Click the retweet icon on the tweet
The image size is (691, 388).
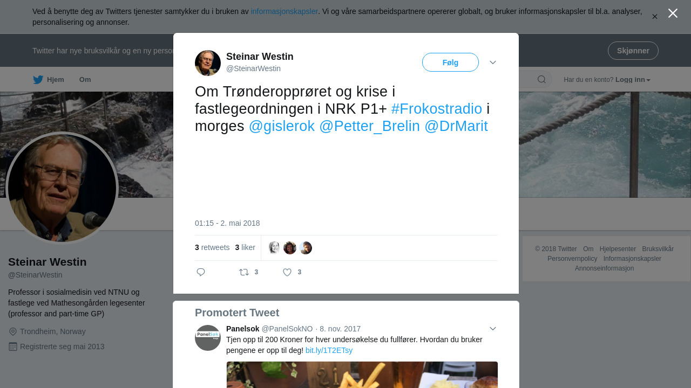(244, 272)
